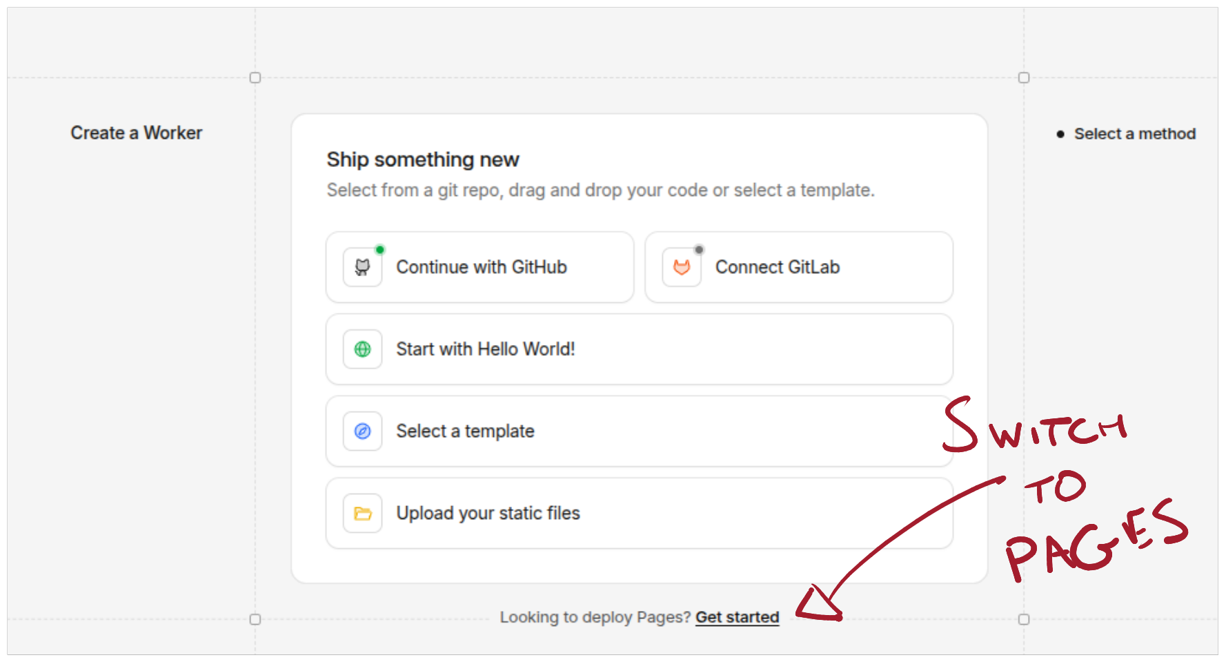The width and height of the screenshot is (1226, 662).
Task: Click the bottom-right resize handle square
Action: tap(1023, 619)
